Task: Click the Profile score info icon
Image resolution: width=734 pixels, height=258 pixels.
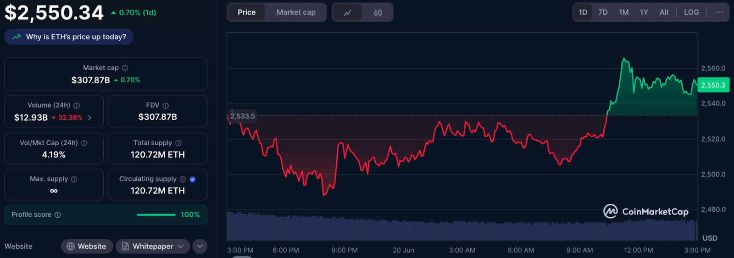Action: [x=58, y=214]
